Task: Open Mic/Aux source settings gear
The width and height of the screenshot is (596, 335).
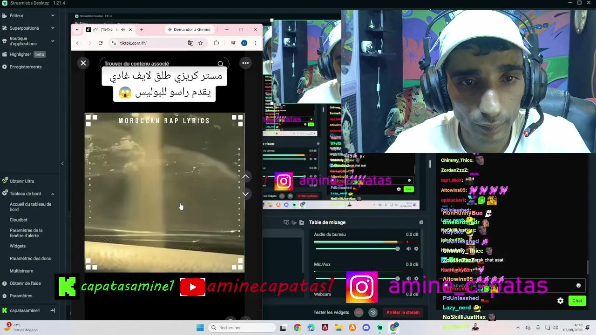Action: [416, 279]
